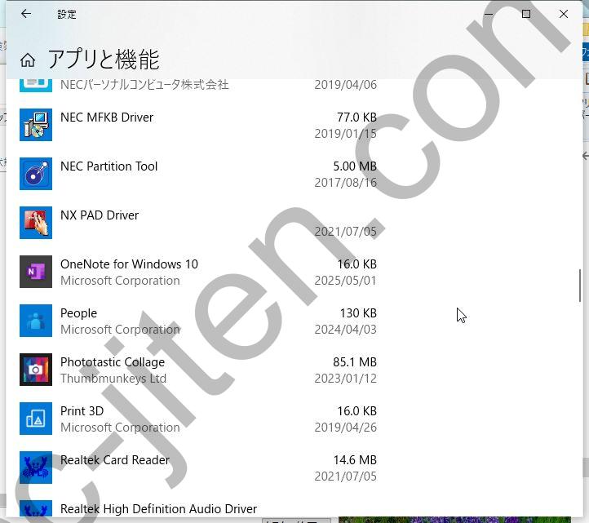Click the Phototastic Collage camera icon
Viewport: 589px width, 523px height.
36,370
